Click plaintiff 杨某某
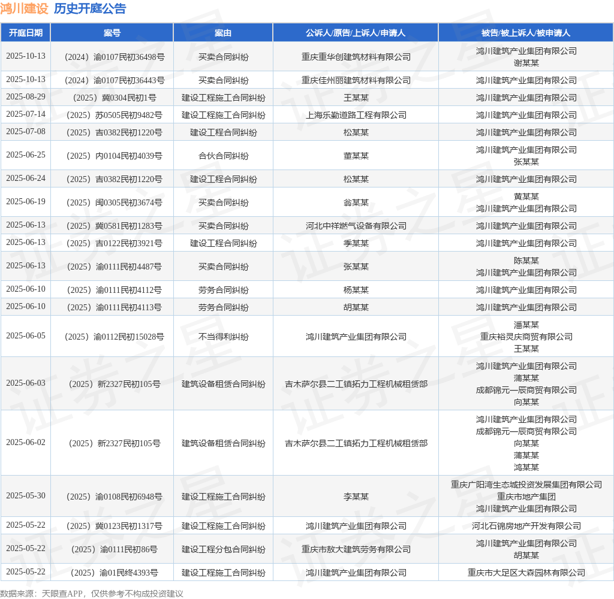This screenshot has width=614, height=599. click(x=356, y=290)
